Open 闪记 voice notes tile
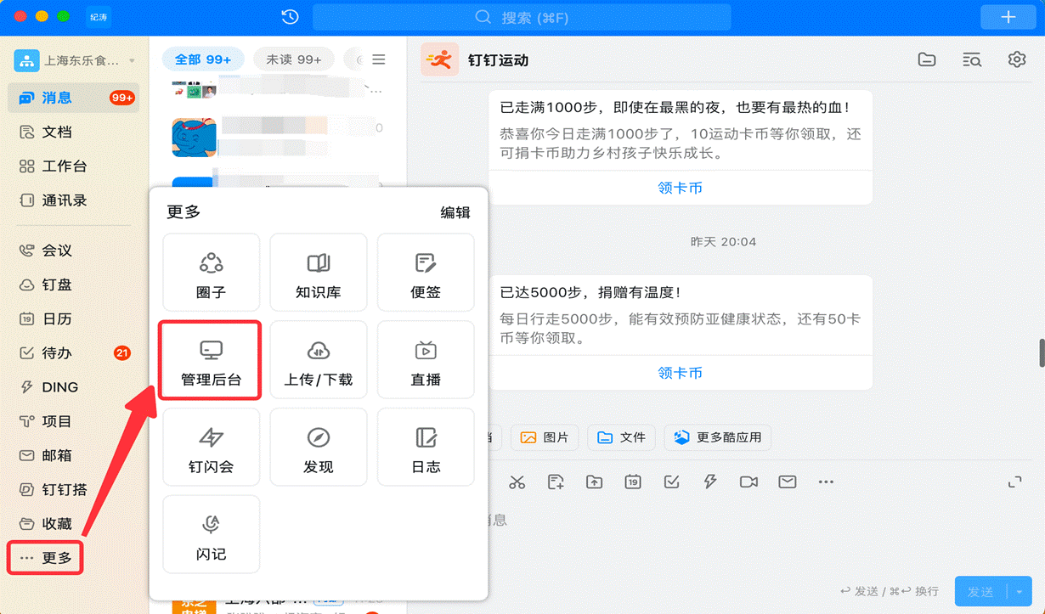Viewport: 1045px width, 614px height. (x=211, y=536)
